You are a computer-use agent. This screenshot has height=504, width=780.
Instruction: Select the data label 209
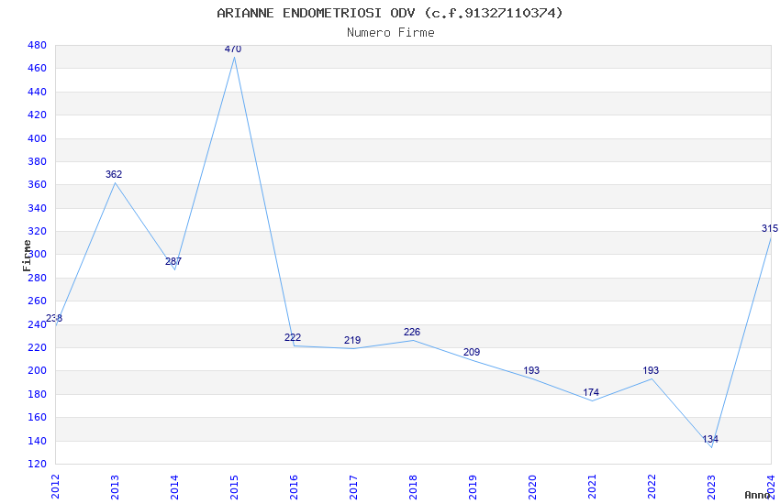point(472,352)
